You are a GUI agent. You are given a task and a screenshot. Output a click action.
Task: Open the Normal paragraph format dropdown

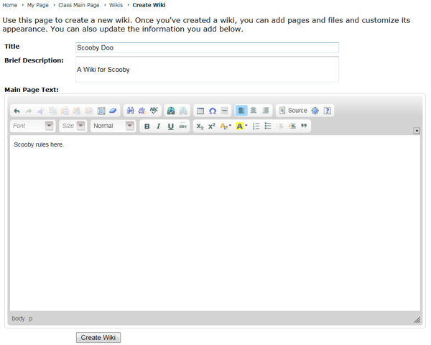pyautogui.click(x=113, y=126)
